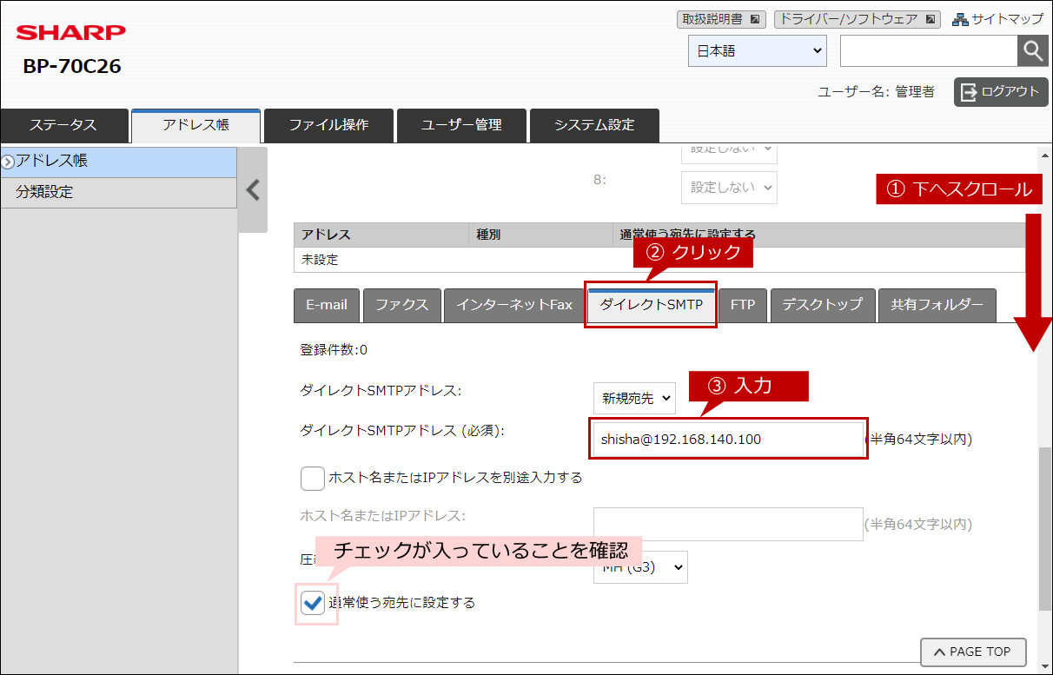Open the 日本語 language dropdown

tap(758, 50)
